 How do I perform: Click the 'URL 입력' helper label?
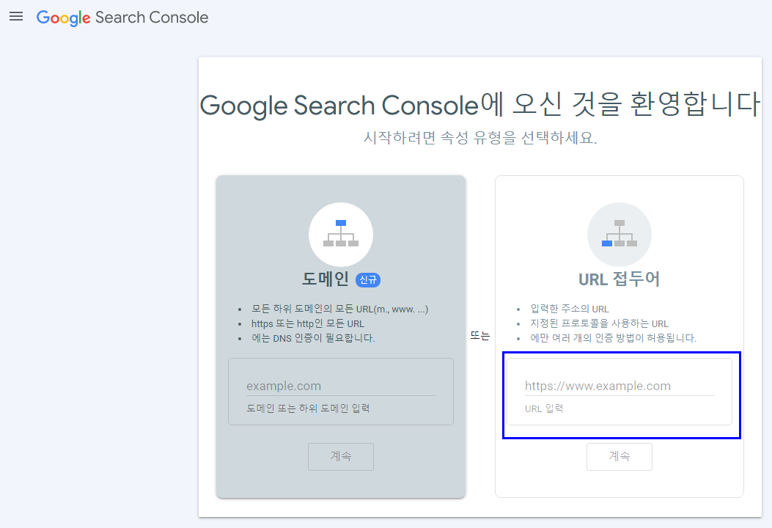point(544,408)
